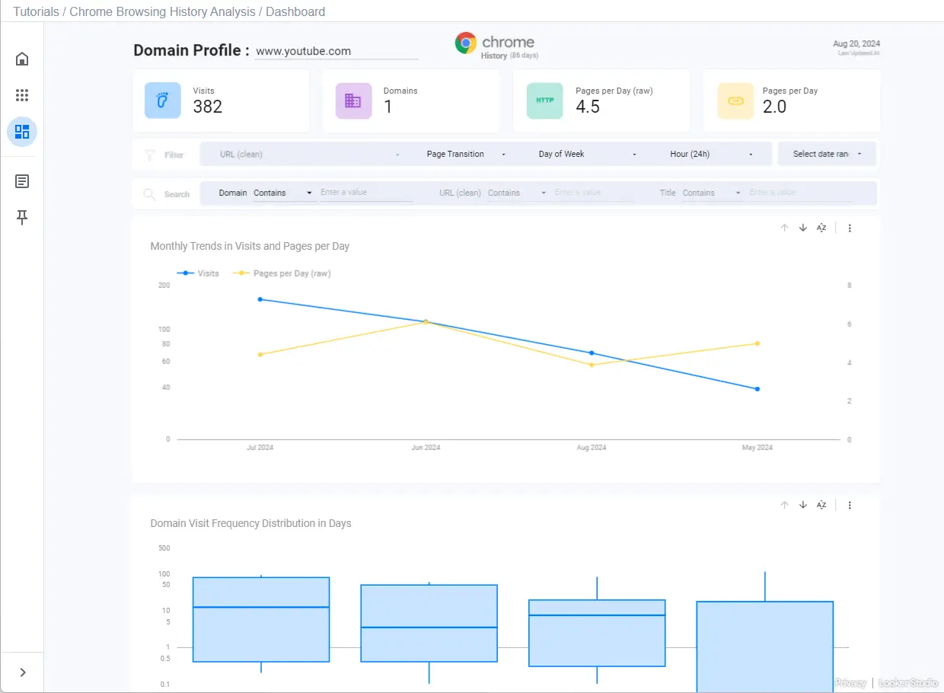Viewport: 944px width, 693px height.
Task: Open the apps grid icon in sidebar
Action: [22, 95]
